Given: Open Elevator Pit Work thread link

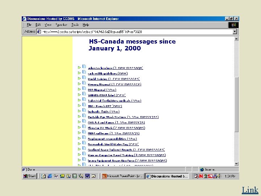Looking at the screenshot, I should point(116,128).
